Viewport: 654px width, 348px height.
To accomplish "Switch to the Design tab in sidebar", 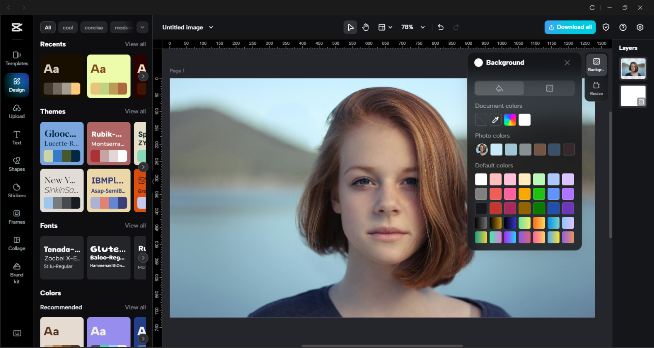I will (16, 85).
